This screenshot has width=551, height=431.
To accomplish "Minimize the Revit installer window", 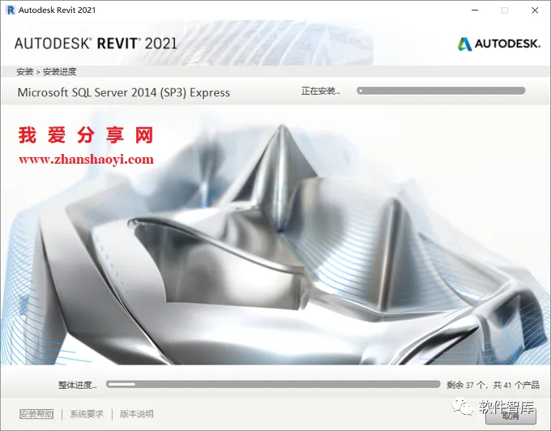I will click(x=475, y=11).
